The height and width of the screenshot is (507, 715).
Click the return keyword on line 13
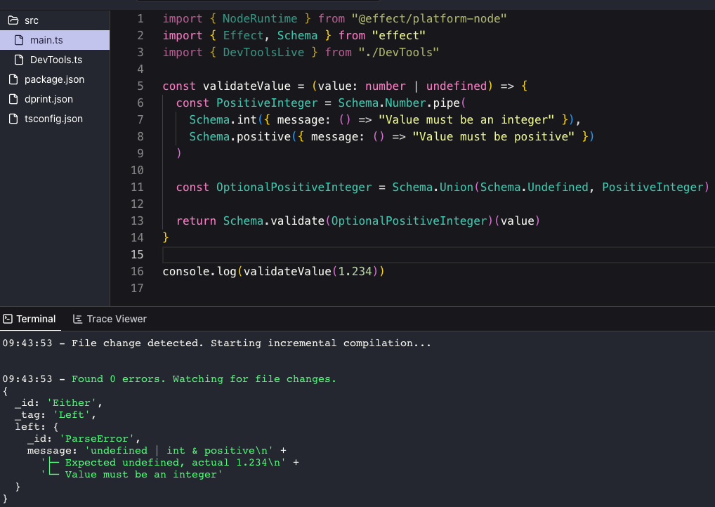coord(196,221)
